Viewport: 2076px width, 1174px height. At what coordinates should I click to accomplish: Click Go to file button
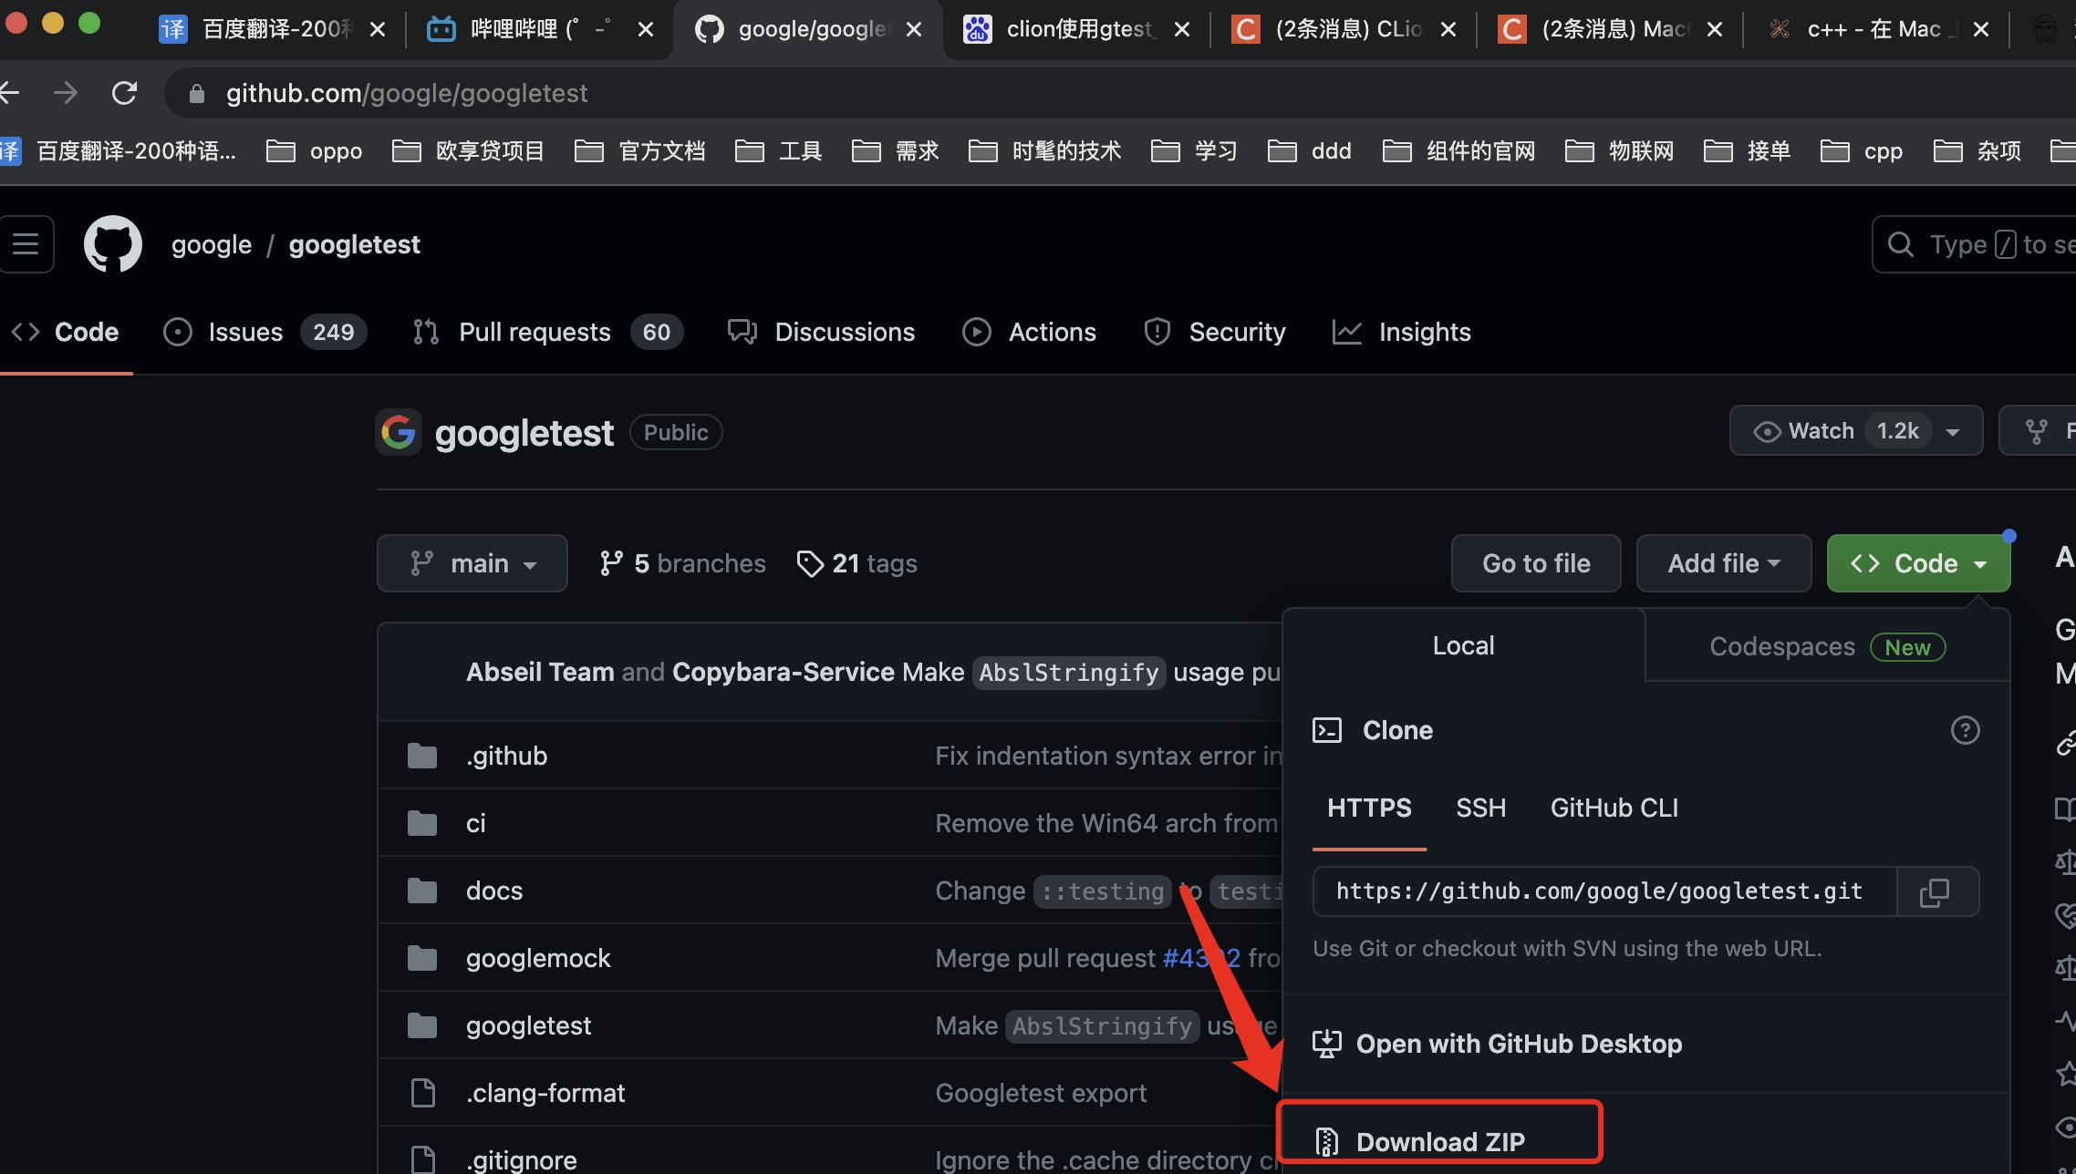[1536, 563]
